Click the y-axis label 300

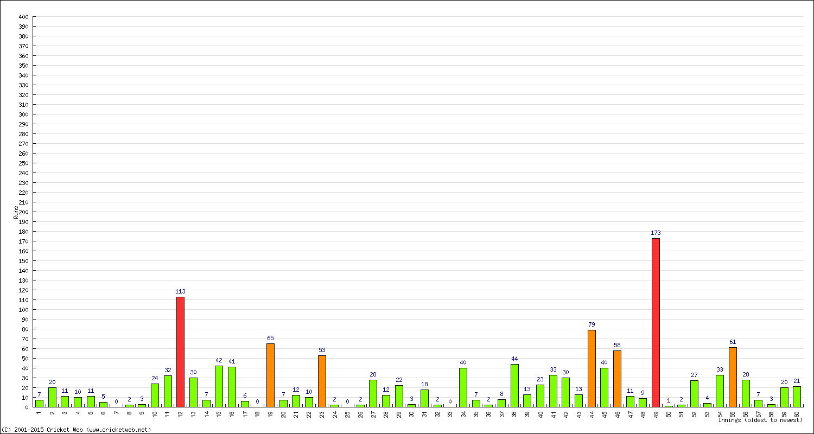click(x=23, y=114)
